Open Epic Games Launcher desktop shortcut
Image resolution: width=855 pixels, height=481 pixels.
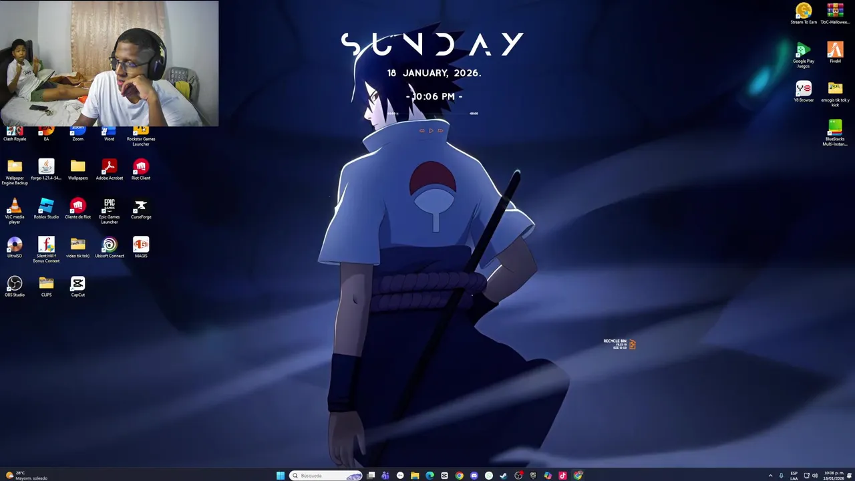pos(110,210)
